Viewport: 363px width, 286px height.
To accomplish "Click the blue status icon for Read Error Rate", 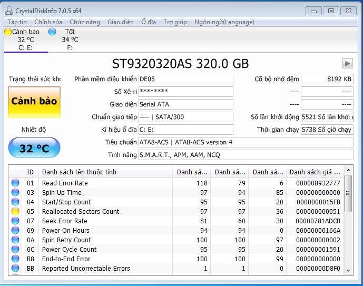I will coord(15,183).
